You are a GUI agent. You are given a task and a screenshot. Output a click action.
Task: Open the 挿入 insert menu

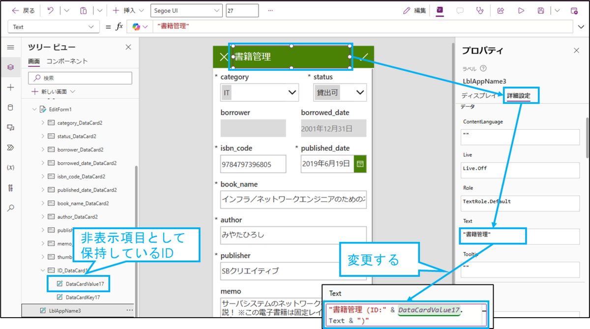tap(128, 10)
